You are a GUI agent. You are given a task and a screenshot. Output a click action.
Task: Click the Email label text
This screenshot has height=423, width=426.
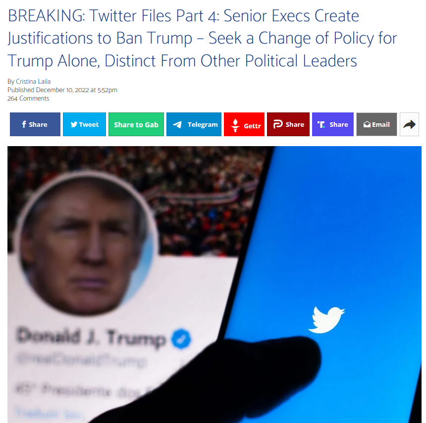click(x=381, y=124)
